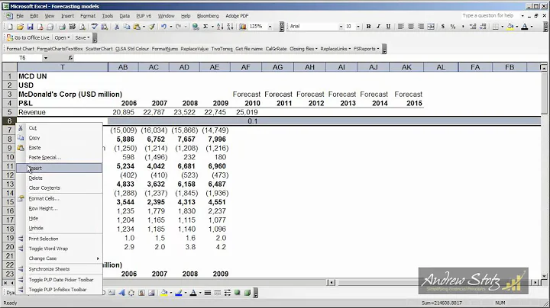Apply Percent style icon
Viewport: 550px width, 308px height.
point(453,27)
